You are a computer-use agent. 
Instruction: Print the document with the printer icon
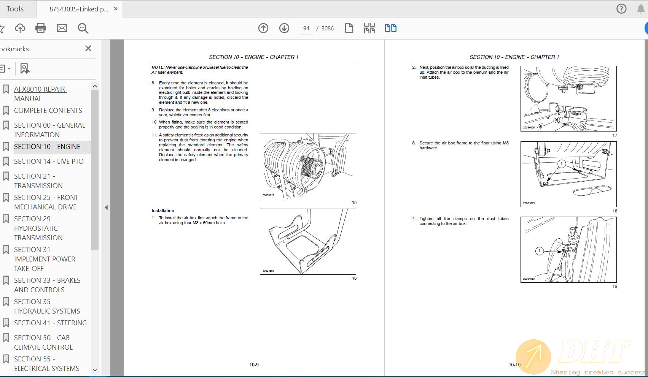pos(41,28)
